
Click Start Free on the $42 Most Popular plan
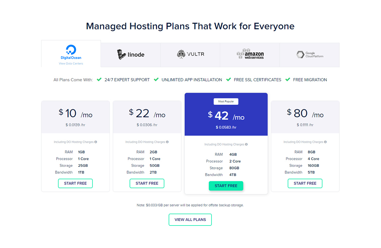(226, 186)
